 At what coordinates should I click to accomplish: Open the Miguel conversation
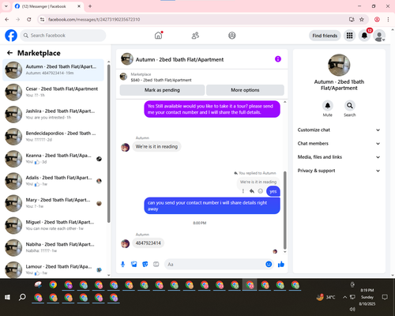pyautogui.click(x=53, y=225)
